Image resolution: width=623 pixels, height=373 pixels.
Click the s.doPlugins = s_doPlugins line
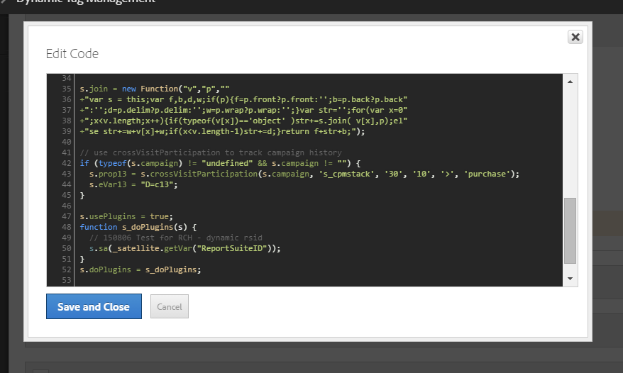140,269
